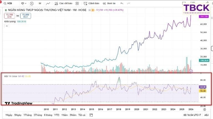The image size is (213, 119).
Task: Switch to the 5Năm range
Action: click(x=73, y=115)
